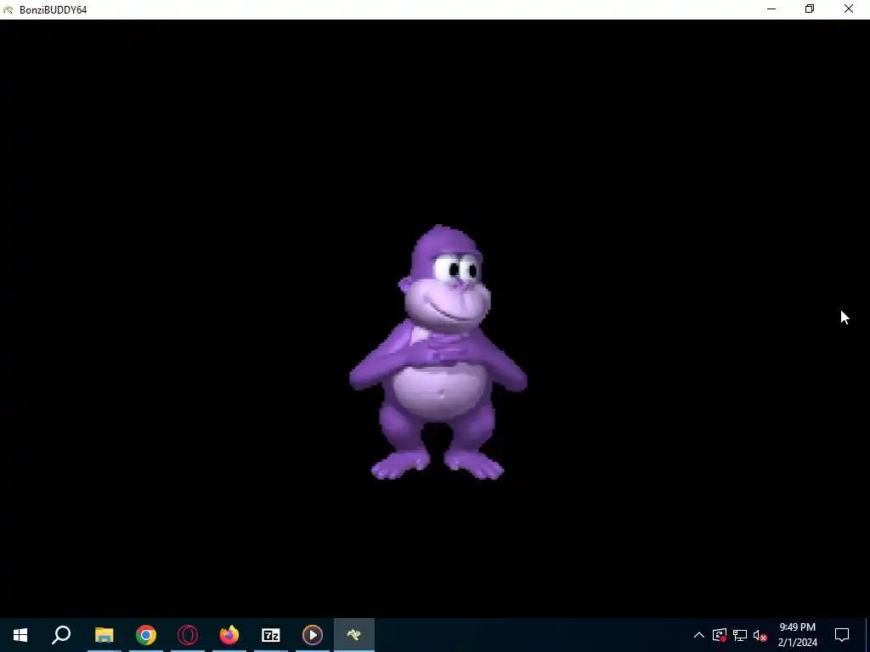
Task: Minimize the BonziBUDDY64 window
Action: click(771, 8)
